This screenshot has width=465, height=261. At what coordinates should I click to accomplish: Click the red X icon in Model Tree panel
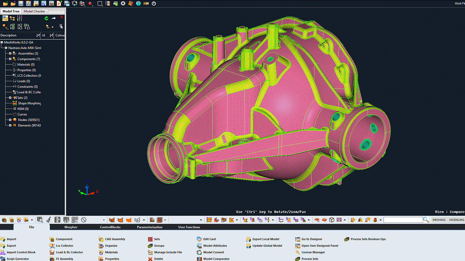[x=61, y=17]
